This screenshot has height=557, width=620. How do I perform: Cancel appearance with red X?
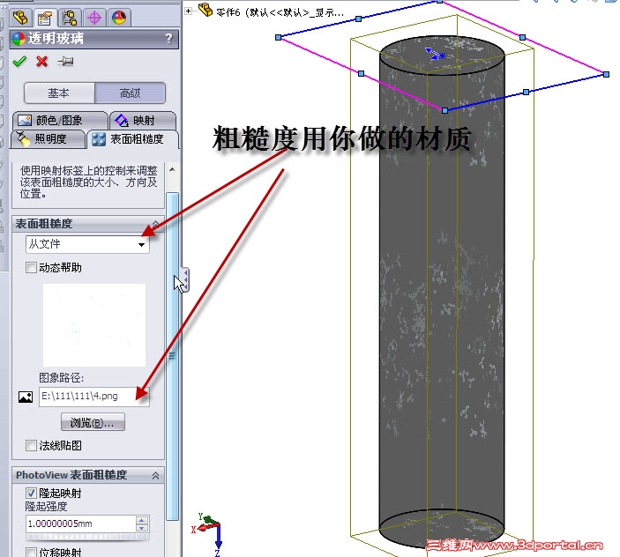click(42, 61)
